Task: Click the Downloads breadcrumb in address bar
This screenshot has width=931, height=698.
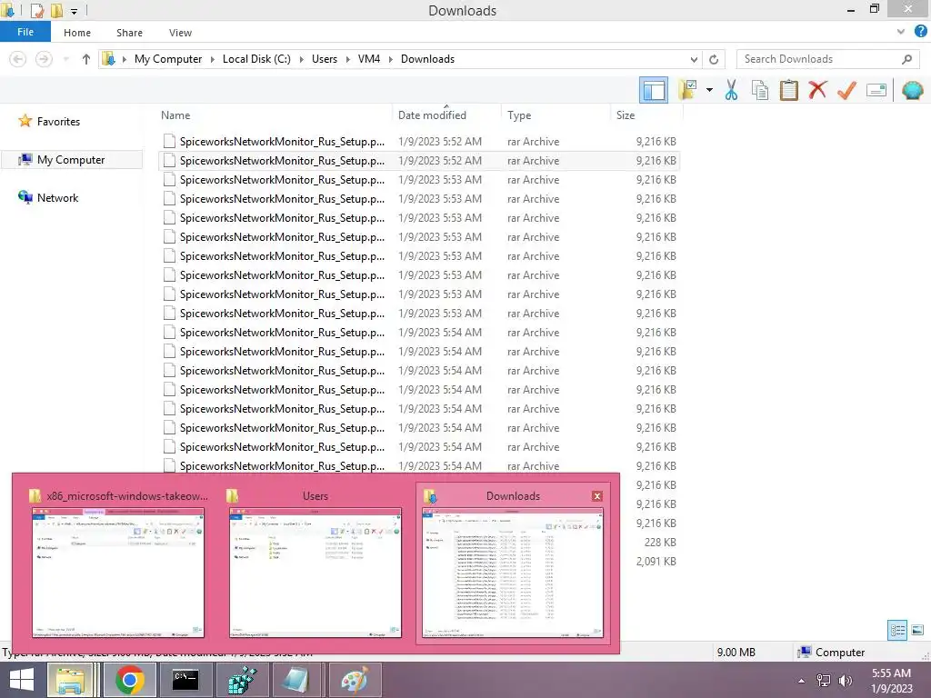Action: tap(427, 59)
